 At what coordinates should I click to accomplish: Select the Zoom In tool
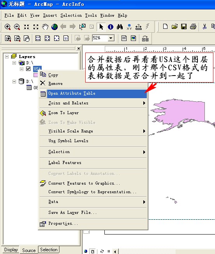coord(7,27)
